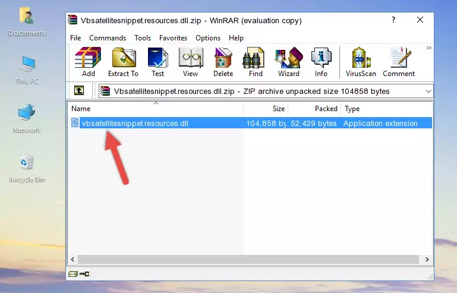Sort by Size column header

(x=266, y=109)
